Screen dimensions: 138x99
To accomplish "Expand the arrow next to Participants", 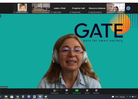I will [61, 90].
